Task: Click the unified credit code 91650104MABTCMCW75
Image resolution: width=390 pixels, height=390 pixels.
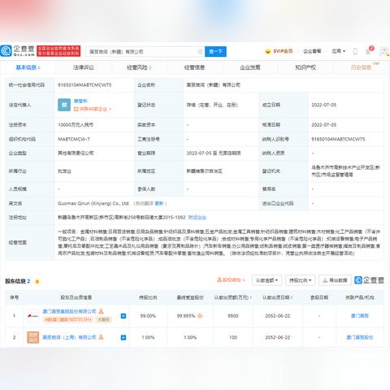Action: [x=84, y=85]
